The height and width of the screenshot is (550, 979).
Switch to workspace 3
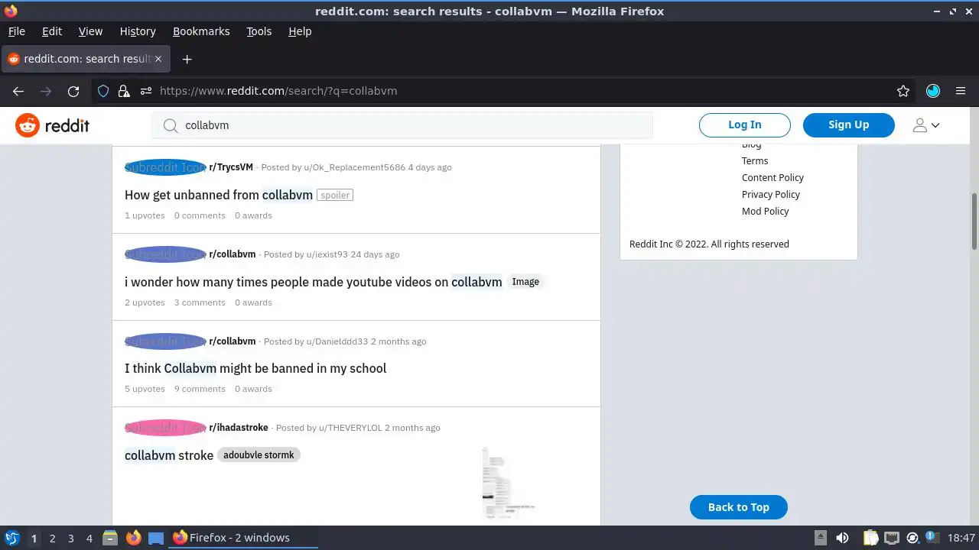(x=70, y=539)
